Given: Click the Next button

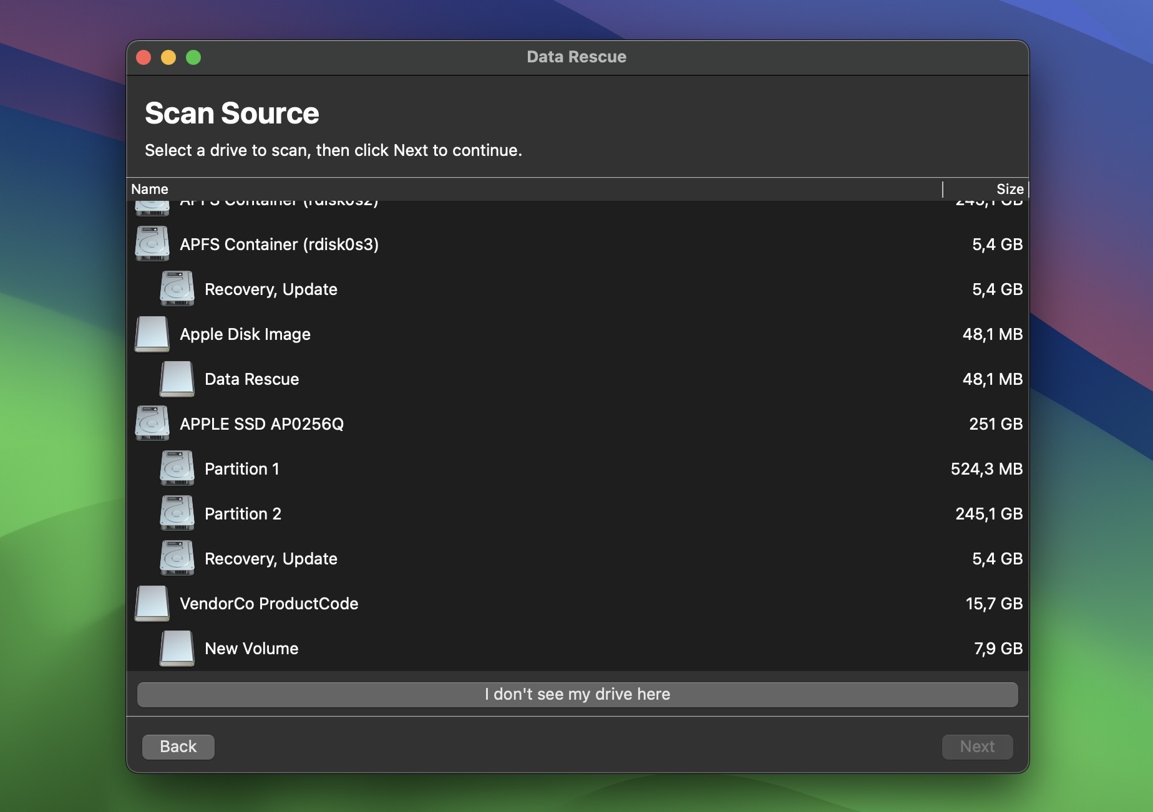Looking at the screenshot, I should (977, 747).
